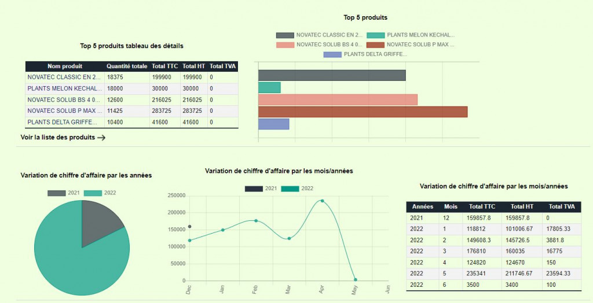Click the April peak data point on line chart
This screenshot has height=303, width=593.
(x=322, y=201)
